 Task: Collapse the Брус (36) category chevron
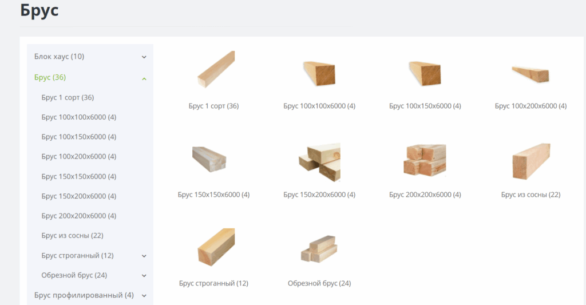(x=144, y=78)
